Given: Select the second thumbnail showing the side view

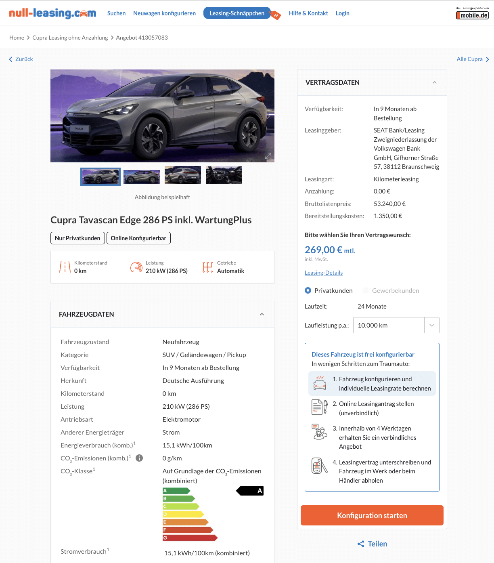Looking at the screenshot, I should (142, 176).
